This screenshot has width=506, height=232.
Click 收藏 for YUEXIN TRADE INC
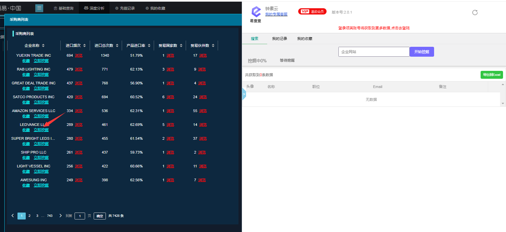coord(26,61)
